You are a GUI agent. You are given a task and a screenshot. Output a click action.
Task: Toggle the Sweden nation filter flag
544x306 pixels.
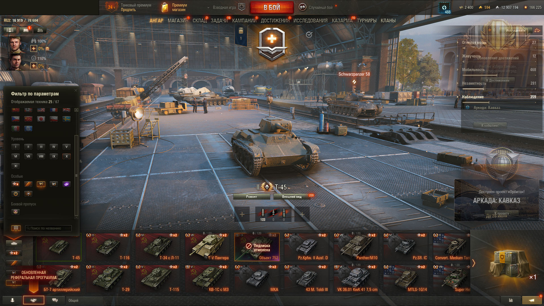pos(67,119)
